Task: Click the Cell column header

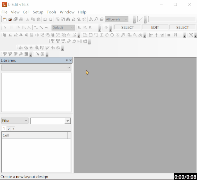Action: point(35,135)
